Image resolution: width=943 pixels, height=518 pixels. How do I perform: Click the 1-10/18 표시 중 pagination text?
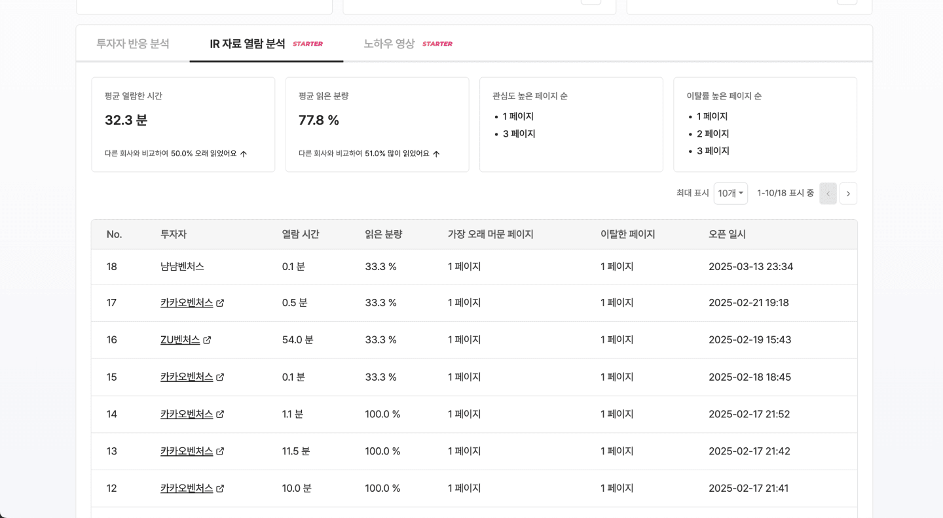[786, 193]
